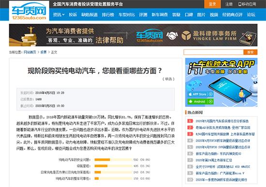This screenshot has width=266, height=187.
Task: Open the 登录 login button
Action: (212, 4)
